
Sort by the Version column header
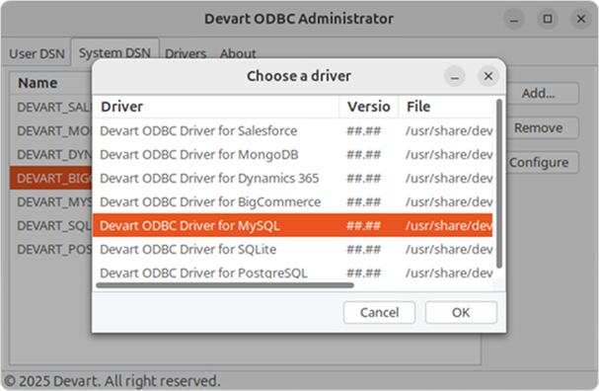click(369, 107)
